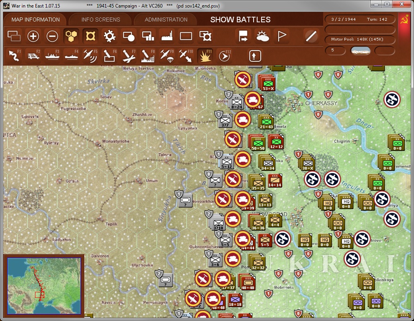Click the F12 end turn icon
This screenshot has height=321, width=414.
[x=225, y=56]
